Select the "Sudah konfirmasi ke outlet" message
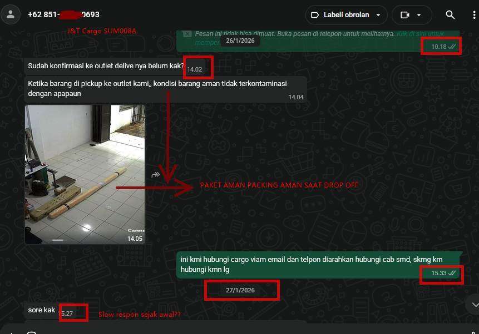This screenshot has width=479, height=334. tap(106, 66)
